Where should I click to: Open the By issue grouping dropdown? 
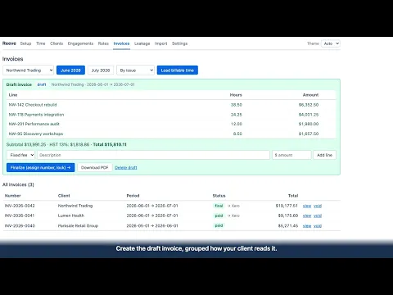135,70
